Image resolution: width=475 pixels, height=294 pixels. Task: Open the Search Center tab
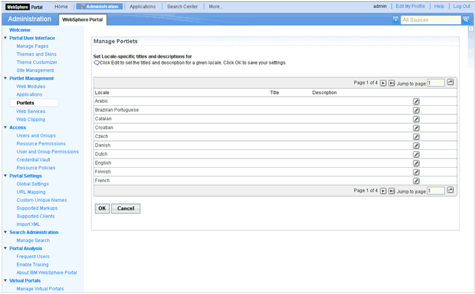point(182,6)
